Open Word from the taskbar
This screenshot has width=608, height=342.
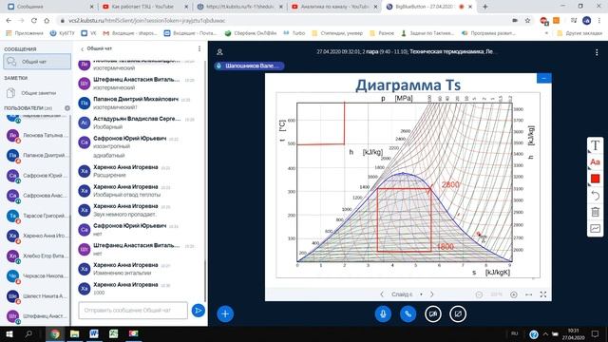click(94, 333)
